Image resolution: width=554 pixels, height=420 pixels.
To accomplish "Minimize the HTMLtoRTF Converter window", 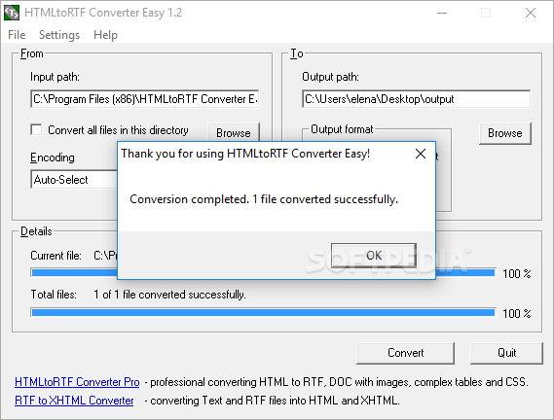I will tap(442, 13).
